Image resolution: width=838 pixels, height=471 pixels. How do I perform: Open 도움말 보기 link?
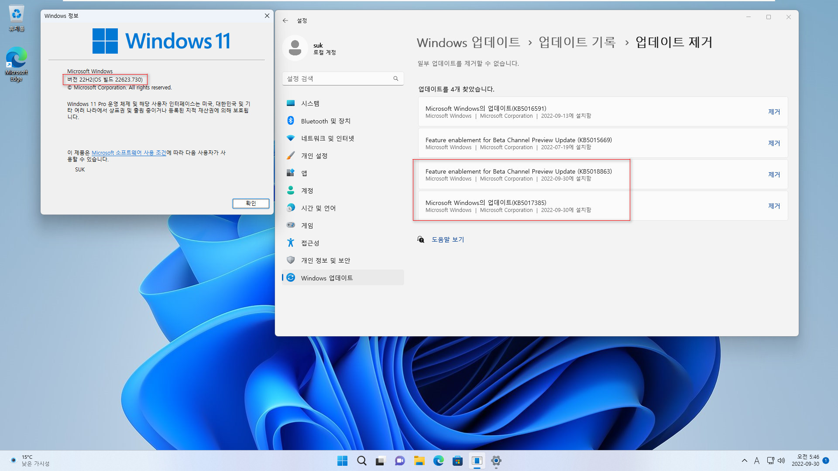(x=448, y=239)
